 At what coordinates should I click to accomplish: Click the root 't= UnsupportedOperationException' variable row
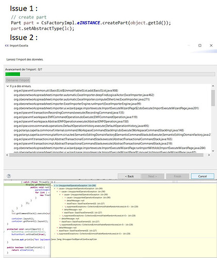coord(75,186)
